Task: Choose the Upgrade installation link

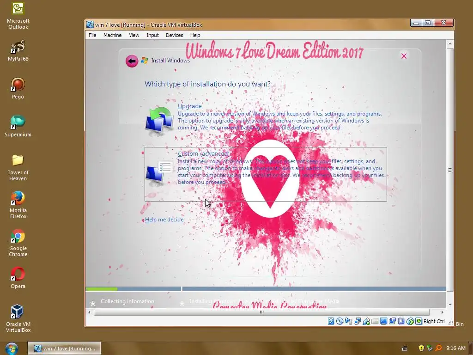Action: click(x=190, y=106)
